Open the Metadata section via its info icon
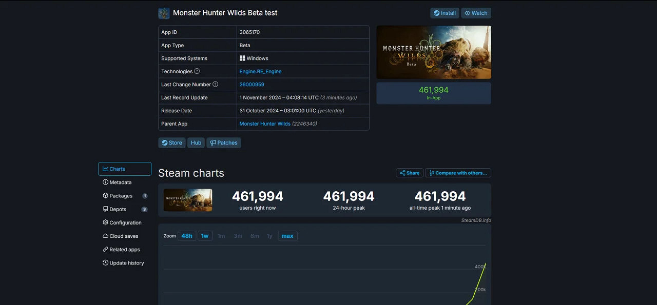The image size is (657, 305). (105, 182)
